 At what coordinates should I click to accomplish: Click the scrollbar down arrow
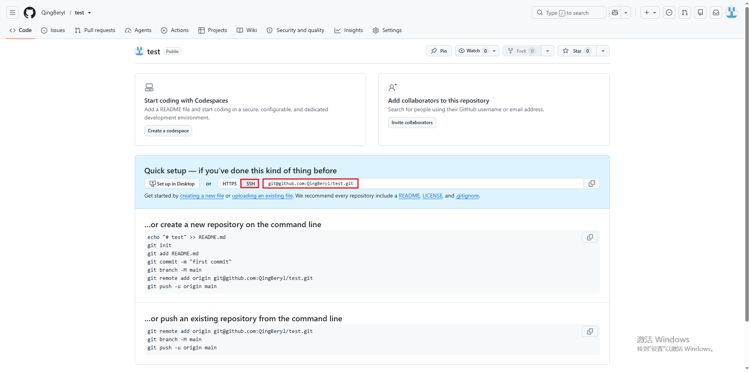pyautogui.click(x=747, y=368)
